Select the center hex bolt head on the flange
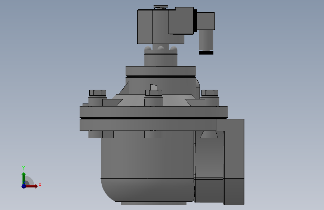 [154, 93]
